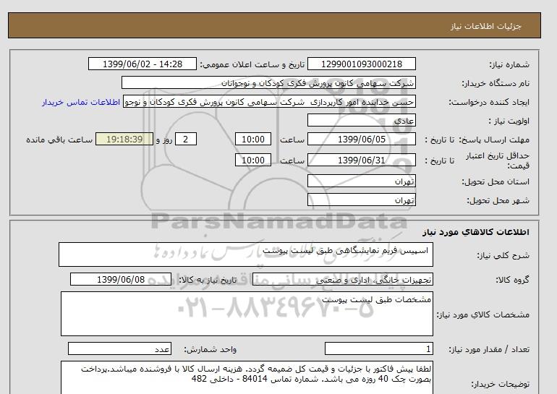Click the response deadline time 10:00 field
This screenshot has height=394, width=557.
(253, 139)
